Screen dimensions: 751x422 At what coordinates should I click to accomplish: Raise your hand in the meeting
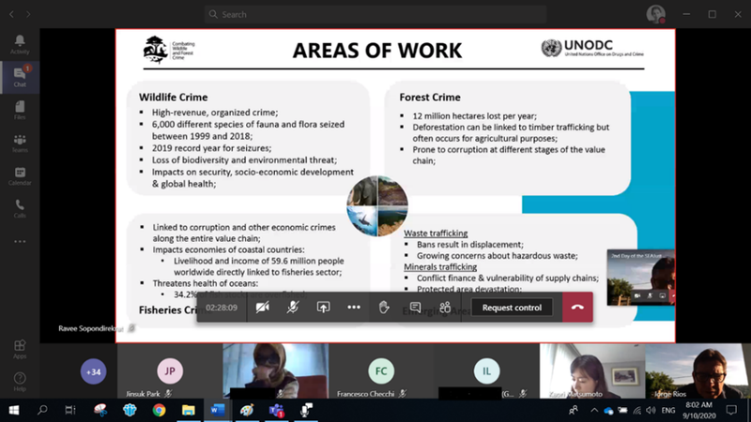(x=384, y=307)
